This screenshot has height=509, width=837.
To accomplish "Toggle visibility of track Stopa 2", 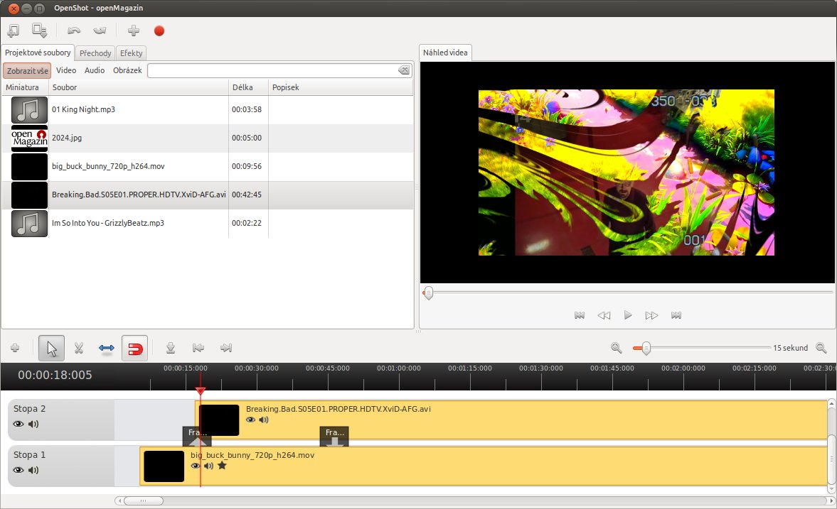I will pos(18,425).
